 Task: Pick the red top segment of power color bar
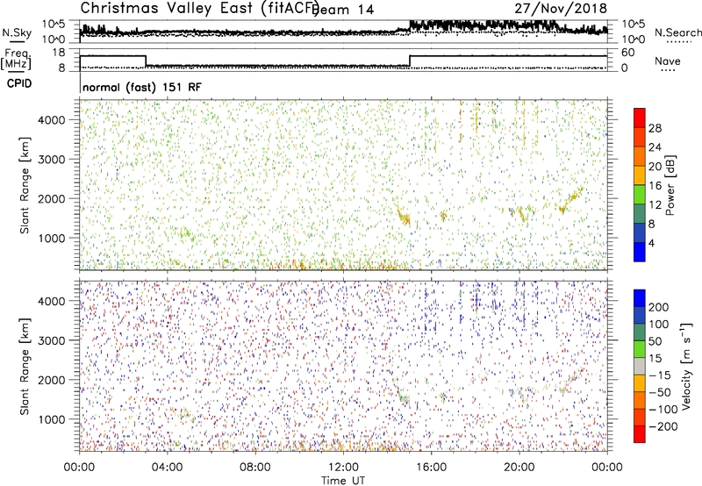coord(640,118)
